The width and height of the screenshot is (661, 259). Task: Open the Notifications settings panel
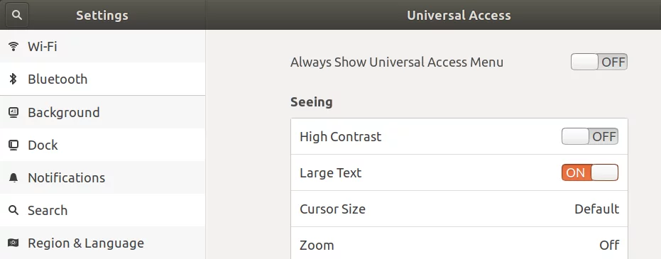(x=102, y=177)
